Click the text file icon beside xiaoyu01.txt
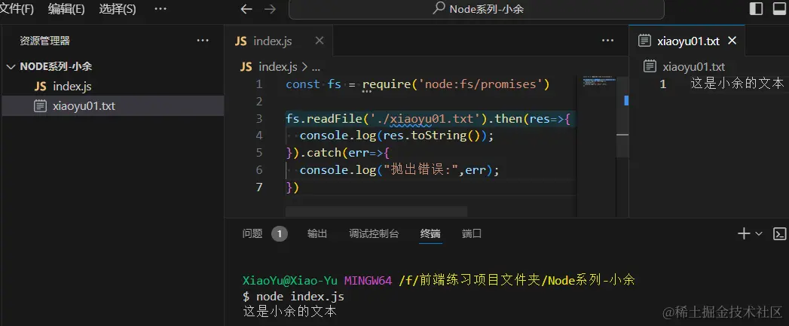 pyautogui.click(x=40, y=106)
